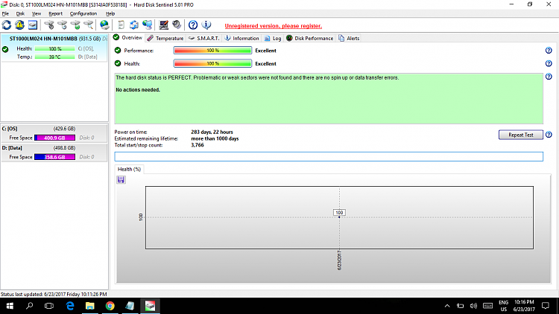Click the 'more than 1000 days' lifetime value
The height and width of the screenshot is (314, 559).
[x=215, y=139]
